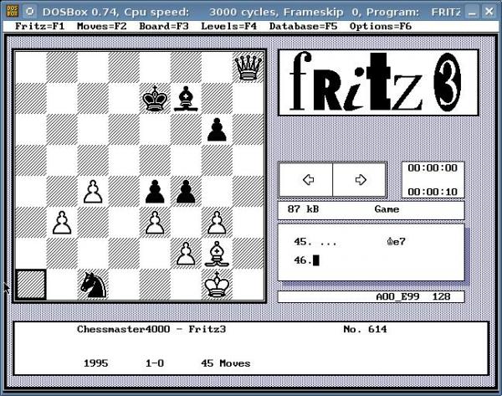Image resolution: width=502 pixels, height=396 pixels.
Task: Open the Levels=F4 menu
Action: (229, 26)
